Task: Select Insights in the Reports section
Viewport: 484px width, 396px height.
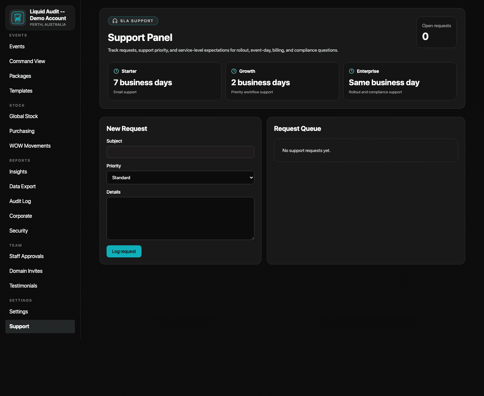Action: (40, 172)
